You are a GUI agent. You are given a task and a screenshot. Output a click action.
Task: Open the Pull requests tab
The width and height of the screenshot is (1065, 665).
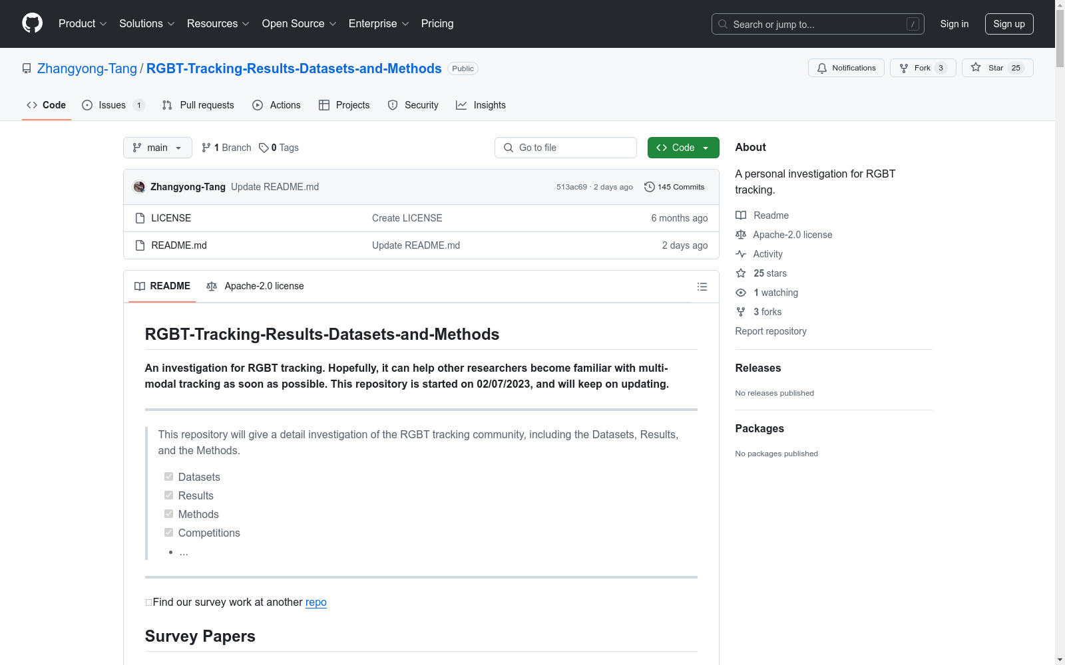(198, 105)
